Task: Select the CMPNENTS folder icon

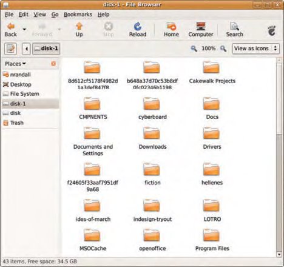Action: click(x=92, y=103)
